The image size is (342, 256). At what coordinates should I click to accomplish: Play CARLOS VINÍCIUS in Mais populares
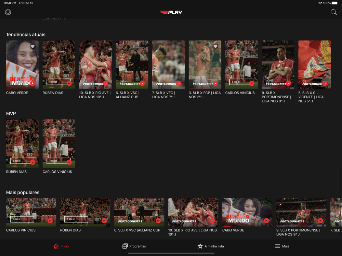point(50,221)
